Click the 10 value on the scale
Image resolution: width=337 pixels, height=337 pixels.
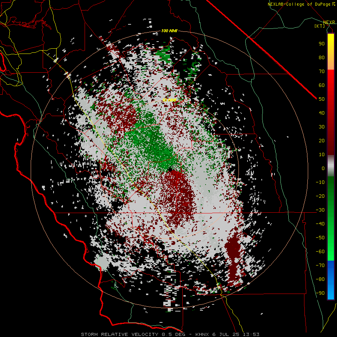(x=322, y=155)
